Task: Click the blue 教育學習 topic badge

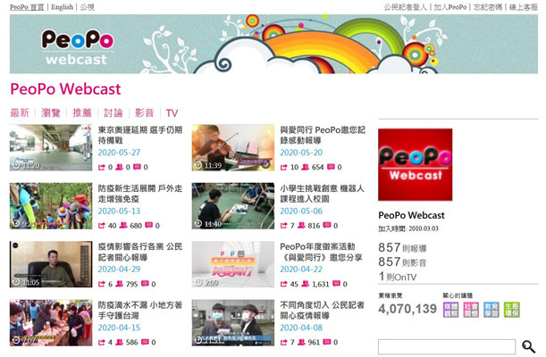Action: [491, 310]
